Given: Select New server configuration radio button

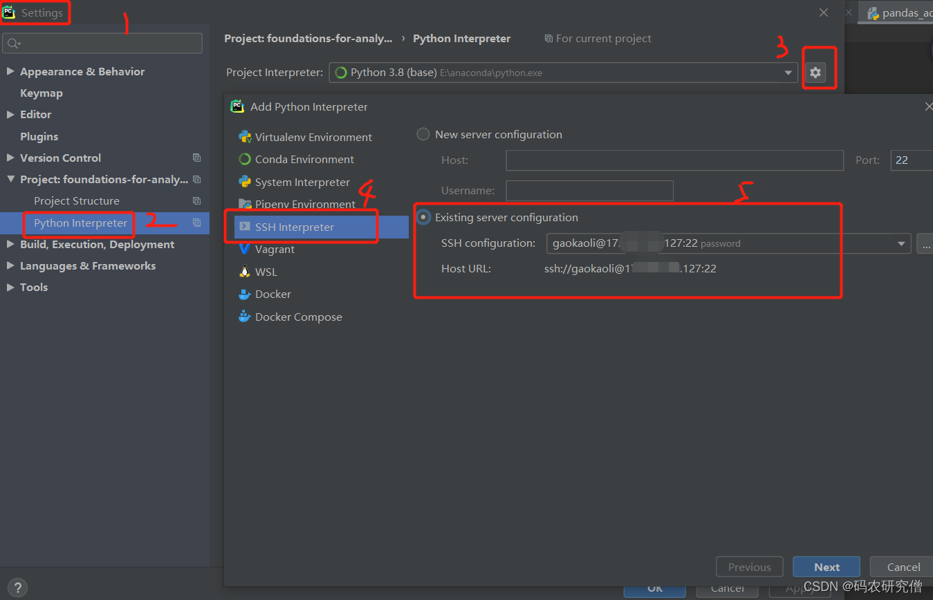Looking at the screenshot, I should (423, 134).
